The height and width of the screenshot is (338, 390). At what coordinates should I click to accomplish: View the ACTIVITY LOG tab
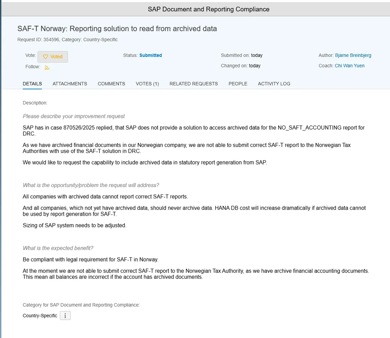click(x=274, y=84)
